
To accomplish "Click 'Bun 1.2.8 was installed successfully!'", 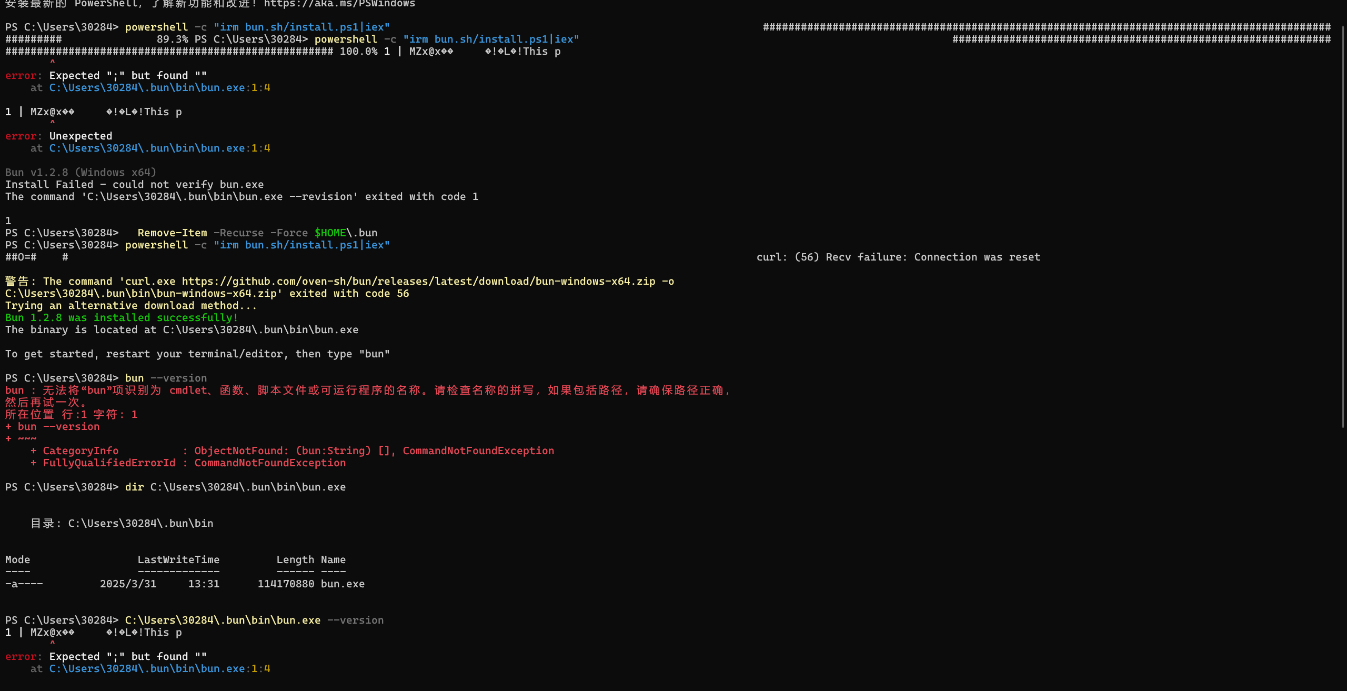I will tap(122, 318).
